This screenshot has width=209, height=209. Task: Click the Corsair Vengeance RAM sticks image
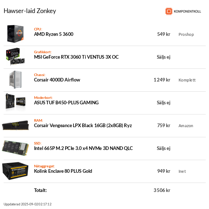click(x=15, y=125)
